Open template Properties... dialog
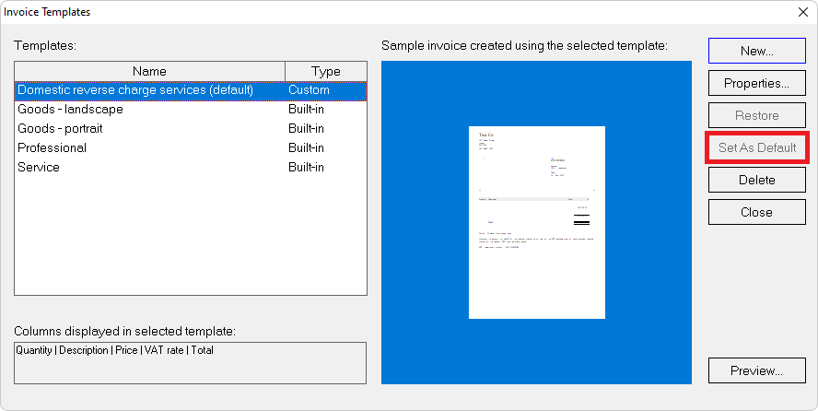Viewport: 818px width, 411px height. [756, 83]
